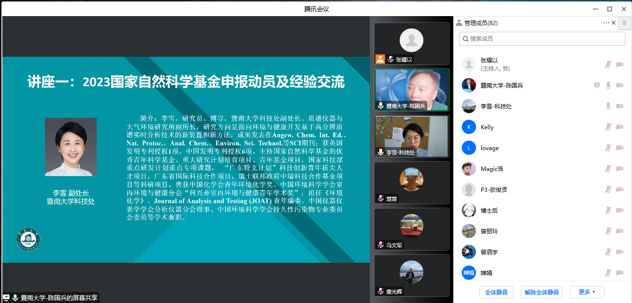Click the lovage blue L avatar
Screen dimensions: 632x303
click(x=468, y=148)
